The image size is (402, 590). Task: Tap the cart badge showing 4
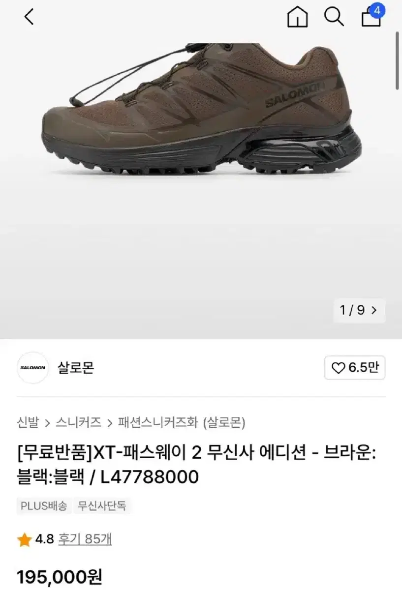[x=377, y=10]
